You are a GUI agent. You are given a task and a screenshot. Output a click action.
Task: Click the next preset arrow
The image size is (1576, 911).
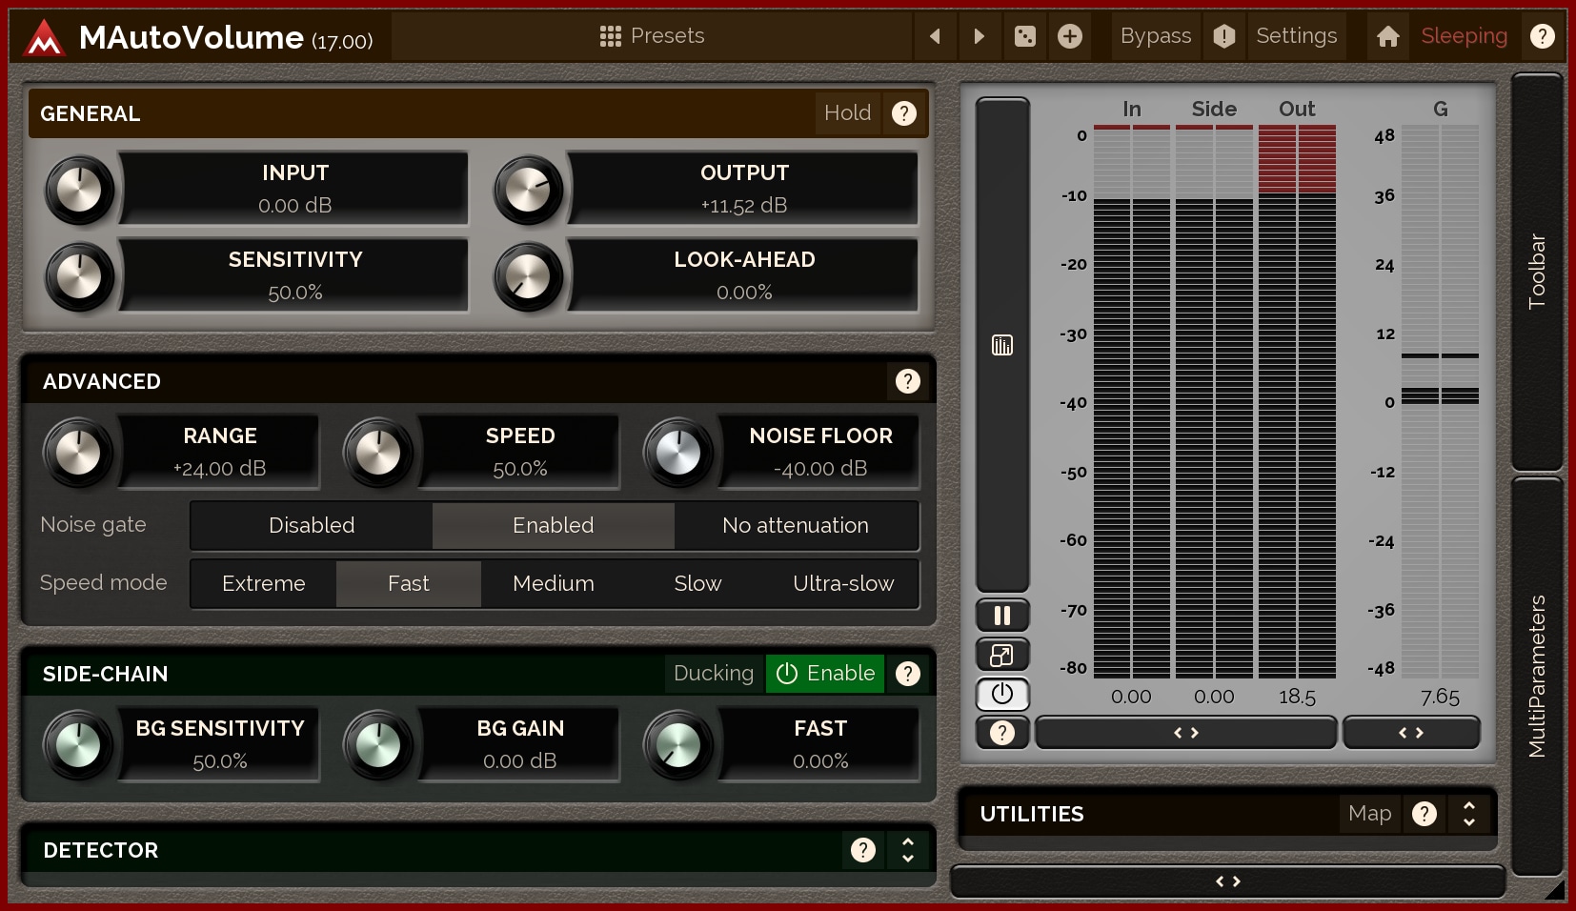[x=979, y=36]
